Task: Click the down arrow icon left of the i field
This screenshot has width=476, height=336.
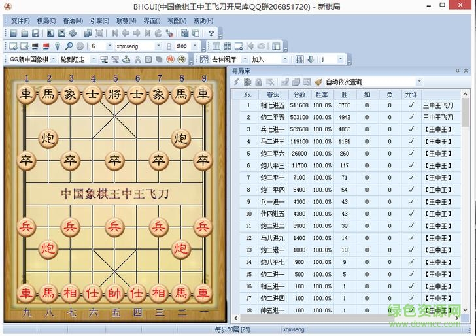Action: point(311,59)
